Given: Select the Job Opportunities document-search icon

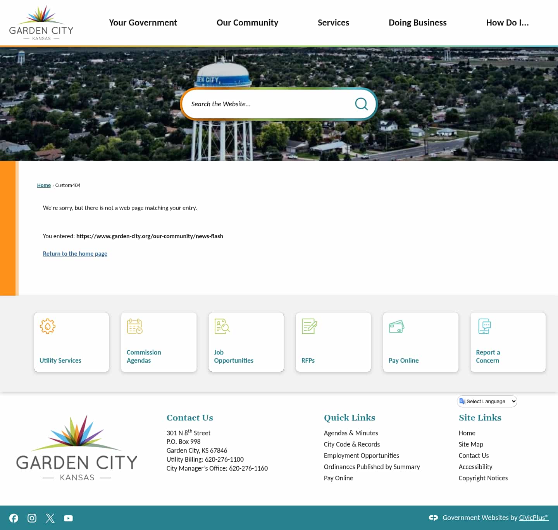Looking at the screenshot, I should point(222,326).
